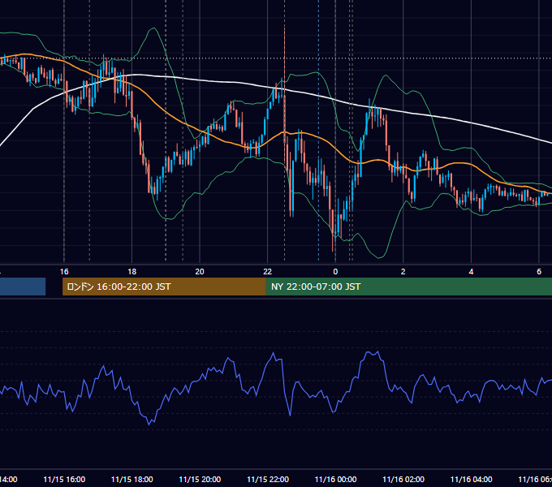Select the 18 hour tick label
This screenshot has height=487, width=552.
[132, 272]
